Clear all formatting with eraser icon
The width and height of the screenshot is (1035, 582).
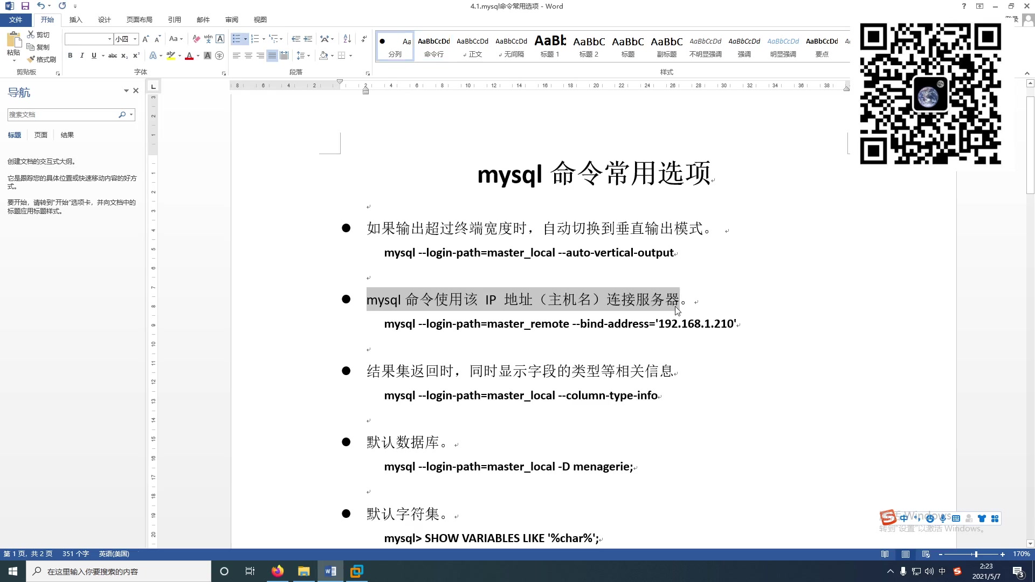coord(196,39)
